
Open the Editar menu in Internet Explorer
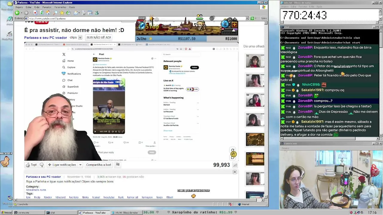pyautogui.click(x=29, y=7)
